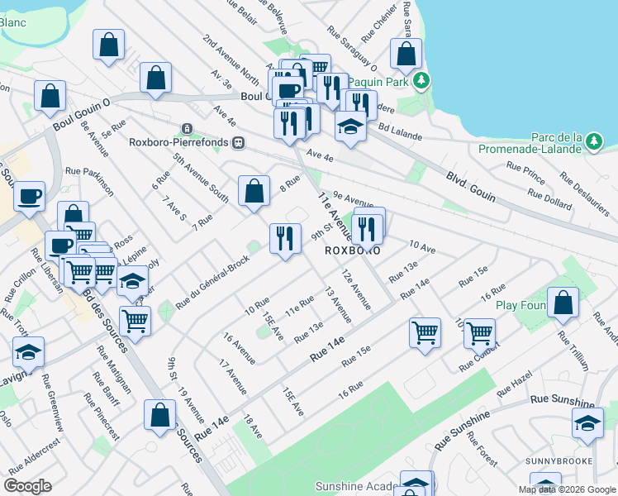618x496 pixels.
Task: Click the Google logo link
Action: click(27, 486)
